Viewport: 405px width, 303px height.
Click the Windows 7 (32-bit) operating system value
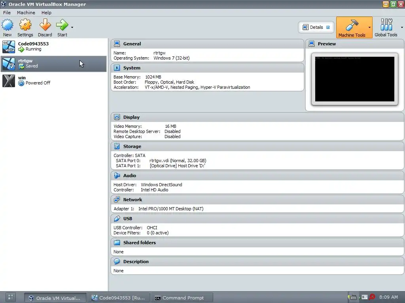pos(172,58)
